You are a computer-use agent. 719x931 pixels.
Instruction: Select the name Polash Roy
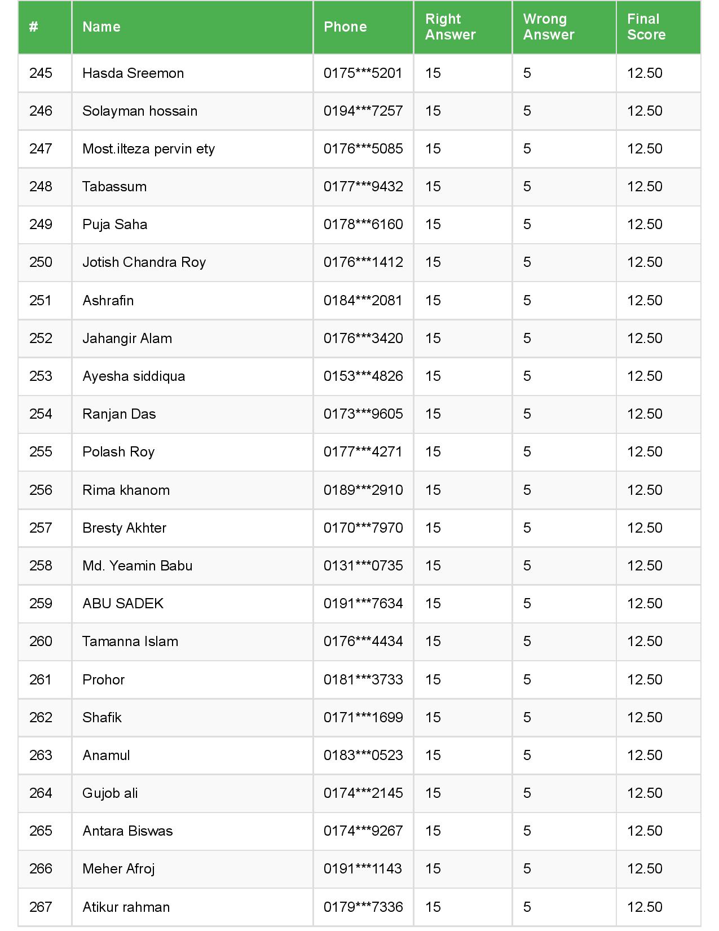118,452
